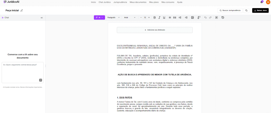
Task: Toggle bold formatting in the toolbar
Action: 155,17
